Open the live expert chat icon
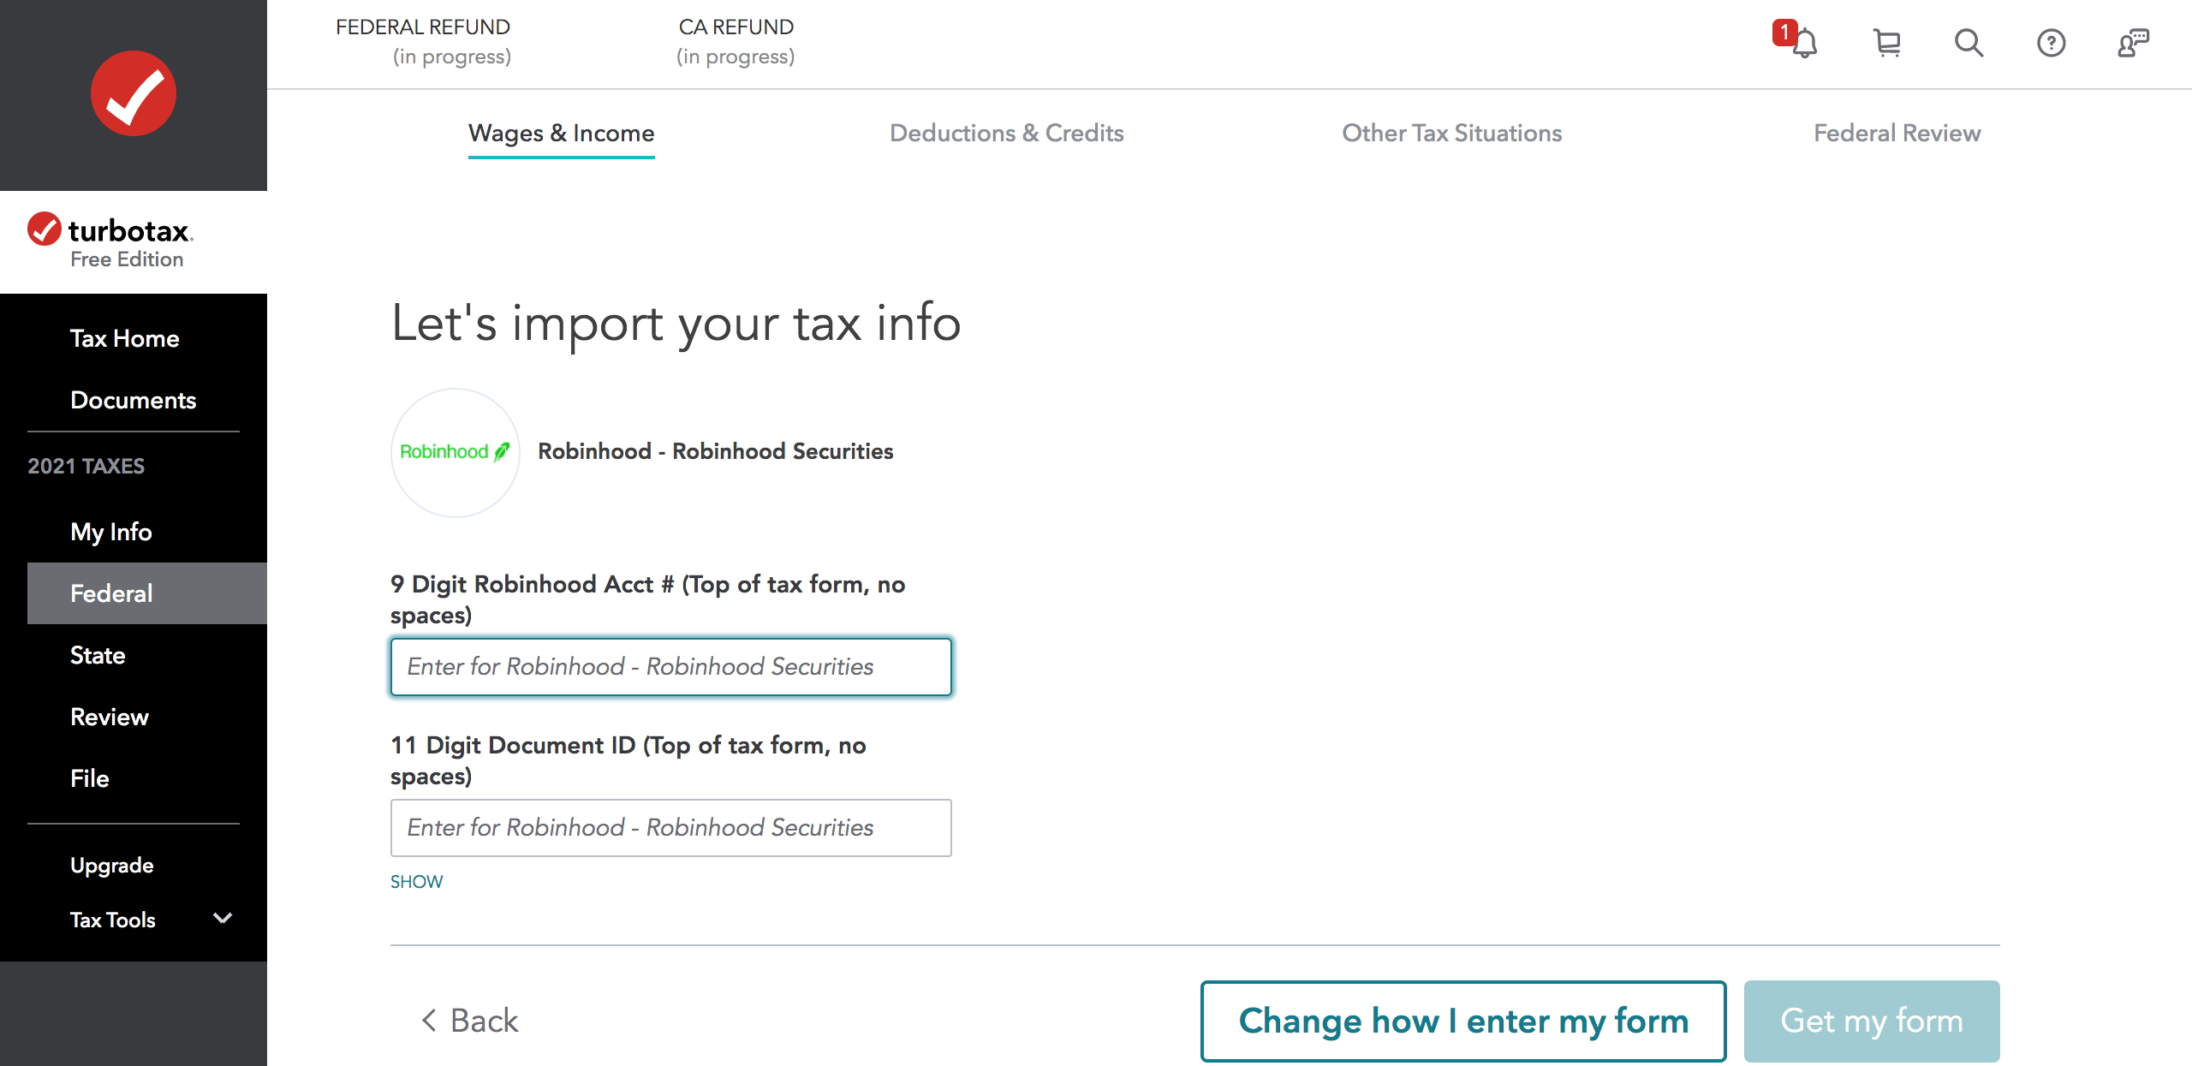Image resolution: width=2192 pixels, height=1066 pixels. tap(2133, 43)
